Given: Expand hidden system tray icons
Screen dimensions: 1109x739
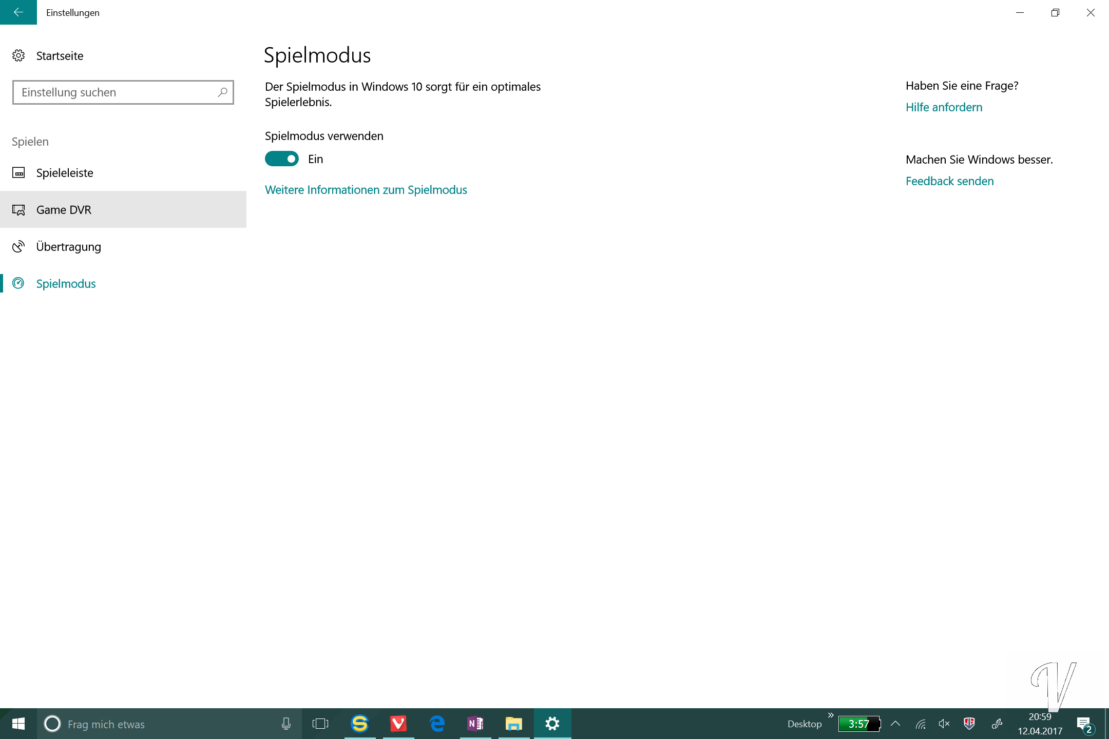Looking at the screenshot, I should (x=895, y=724).
